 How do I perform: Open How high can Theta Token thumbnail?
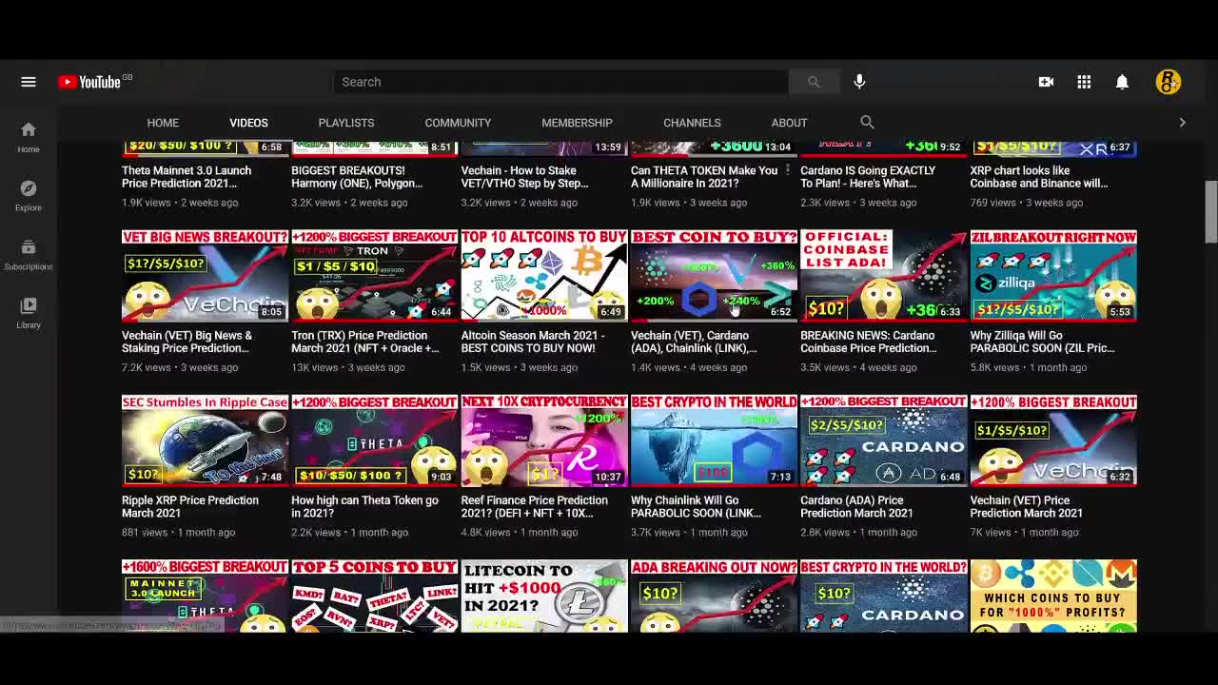[374, 440]
